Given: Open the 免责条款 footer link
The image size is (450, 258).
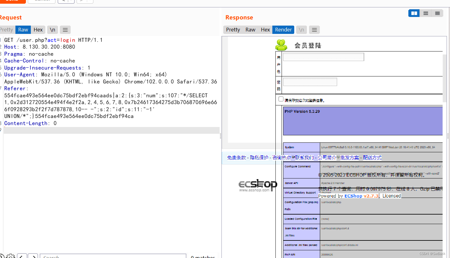Looking at the screenshot, I should pyautogui.click(x=237, y=158).
